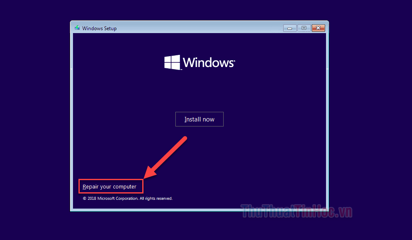The image size is (412, 240).
Task: Click the trademark symbol after Windows
Action: tap(234, 61)
